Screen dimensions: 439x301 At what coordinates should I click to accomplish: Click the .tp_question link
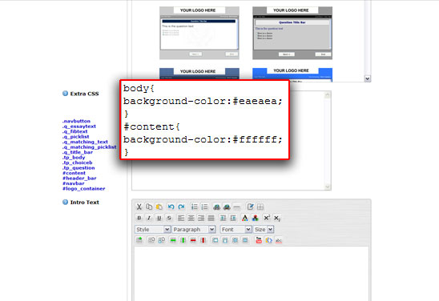point(79,168)
